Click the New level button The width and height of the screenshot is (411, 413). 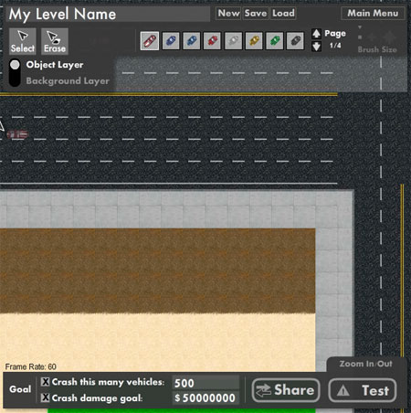(228, 14)
